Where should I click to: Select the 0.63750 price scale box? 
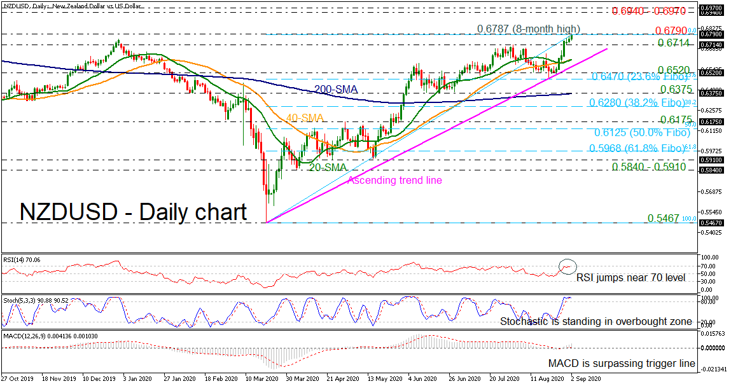coord(711,93)
